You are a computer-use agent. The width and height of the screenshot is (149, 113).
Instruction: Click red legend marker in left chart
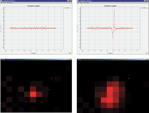tap(71, 8)
